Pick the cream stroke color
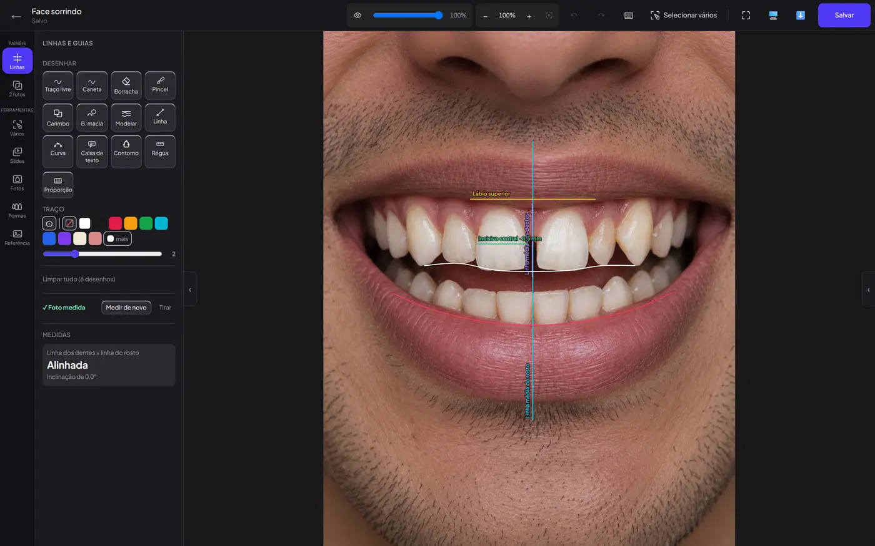Screen dimensions: 875x546 click(80, 239)
